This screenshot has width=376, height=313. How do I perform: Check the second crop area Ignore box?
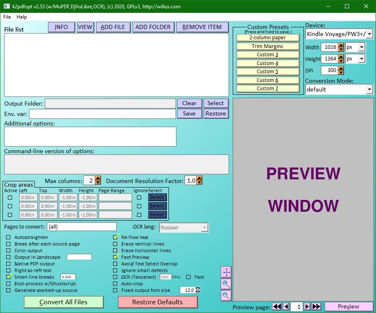(139, 206)
